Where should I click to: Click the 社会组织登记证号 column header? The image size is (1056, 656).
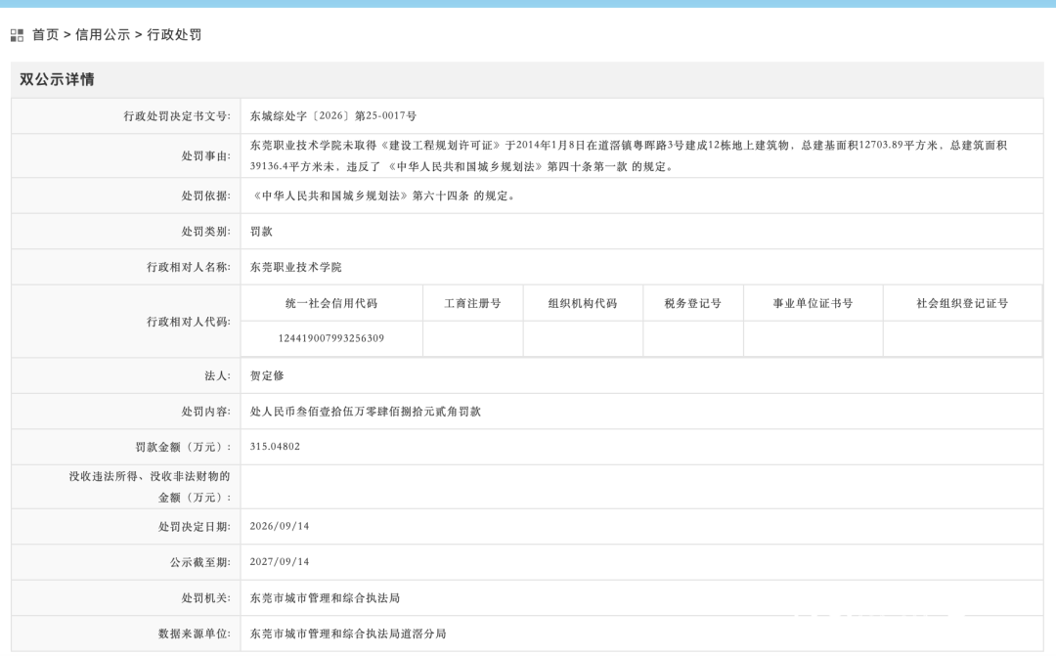[962, 303]
